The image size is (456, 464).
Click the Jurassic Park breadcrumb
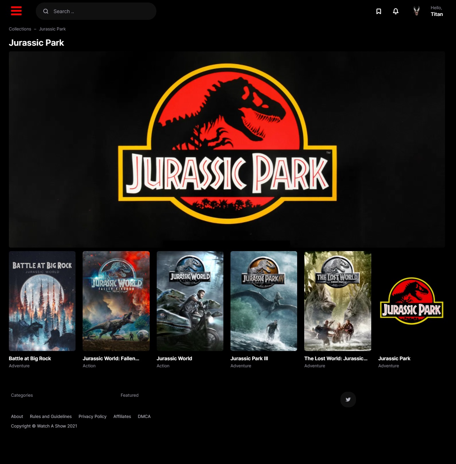(52, 29)
